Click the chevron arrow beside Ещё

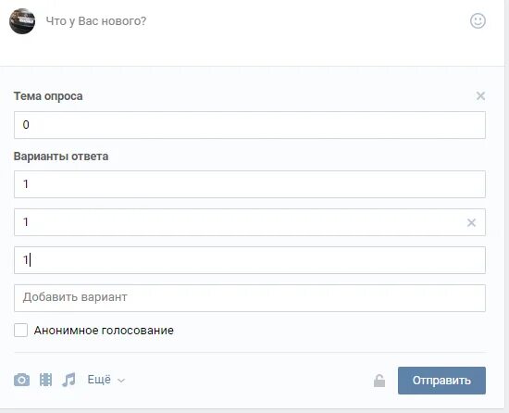click(x=121, y=381)
